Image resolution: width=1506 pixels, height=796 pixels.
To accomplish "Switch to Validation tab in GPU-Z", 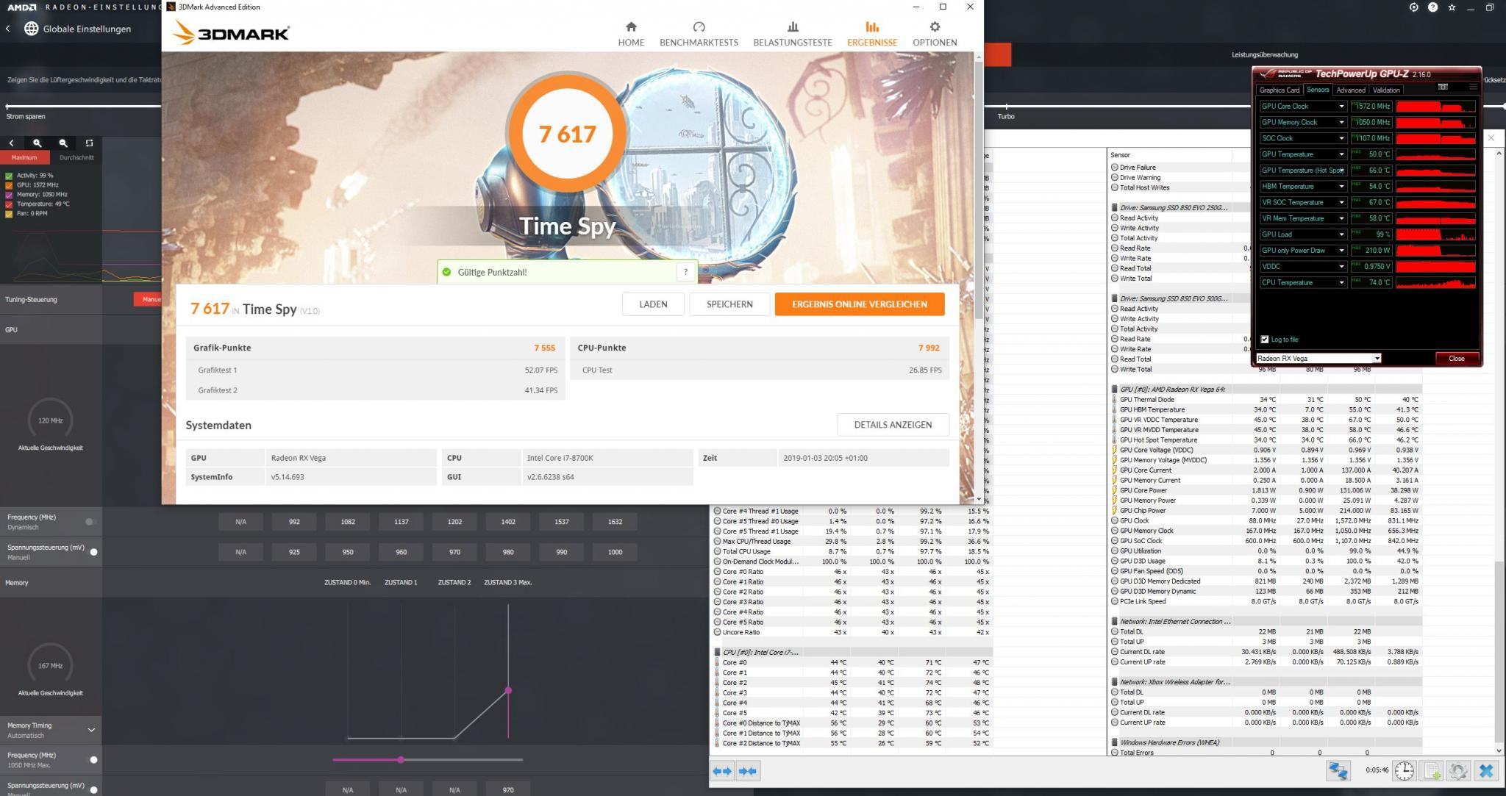I will point(1386,90).
